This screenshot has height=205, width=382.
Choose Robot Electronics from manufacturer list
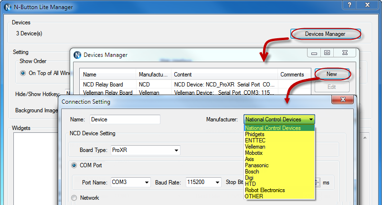point(279,190)
